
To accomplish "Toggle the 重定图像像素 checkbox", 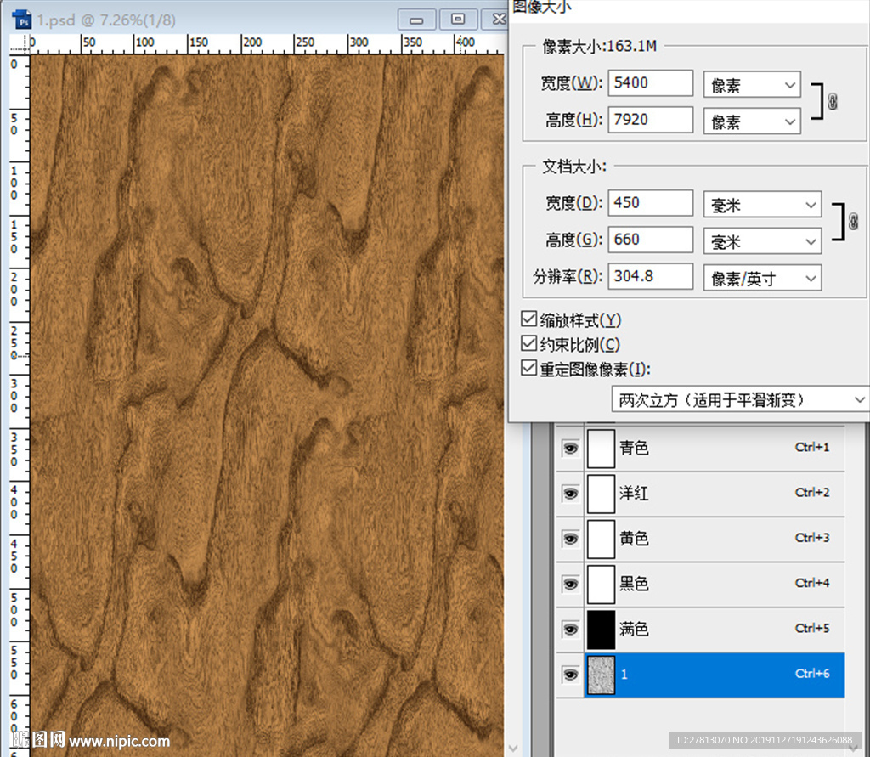I will tap(529, 370).
